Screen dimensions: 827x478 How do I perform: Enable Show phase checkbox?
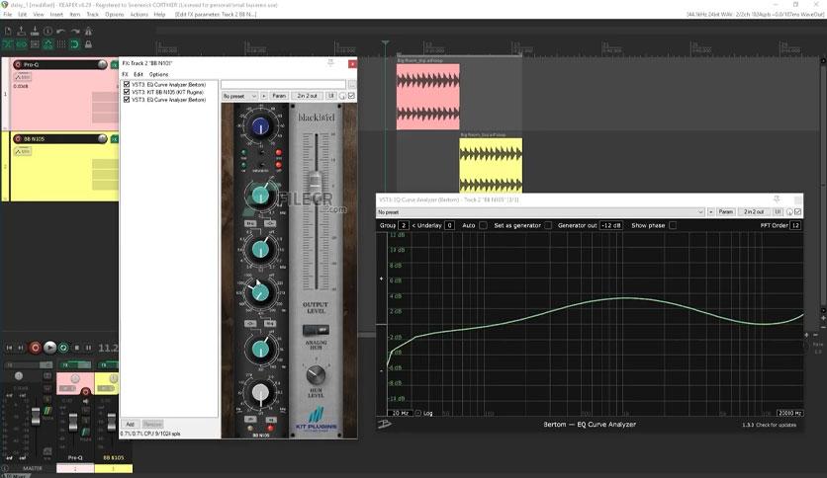tap(673, 225)
